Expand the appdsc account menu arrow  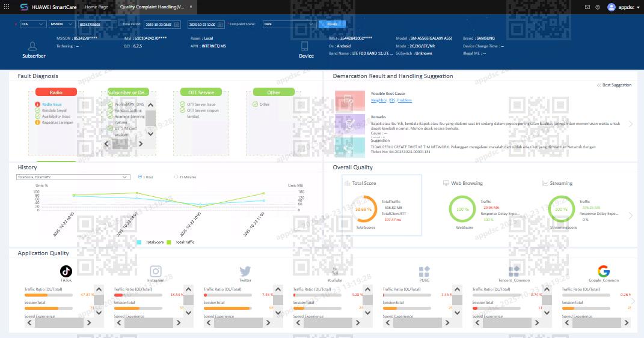click(638, 7)
